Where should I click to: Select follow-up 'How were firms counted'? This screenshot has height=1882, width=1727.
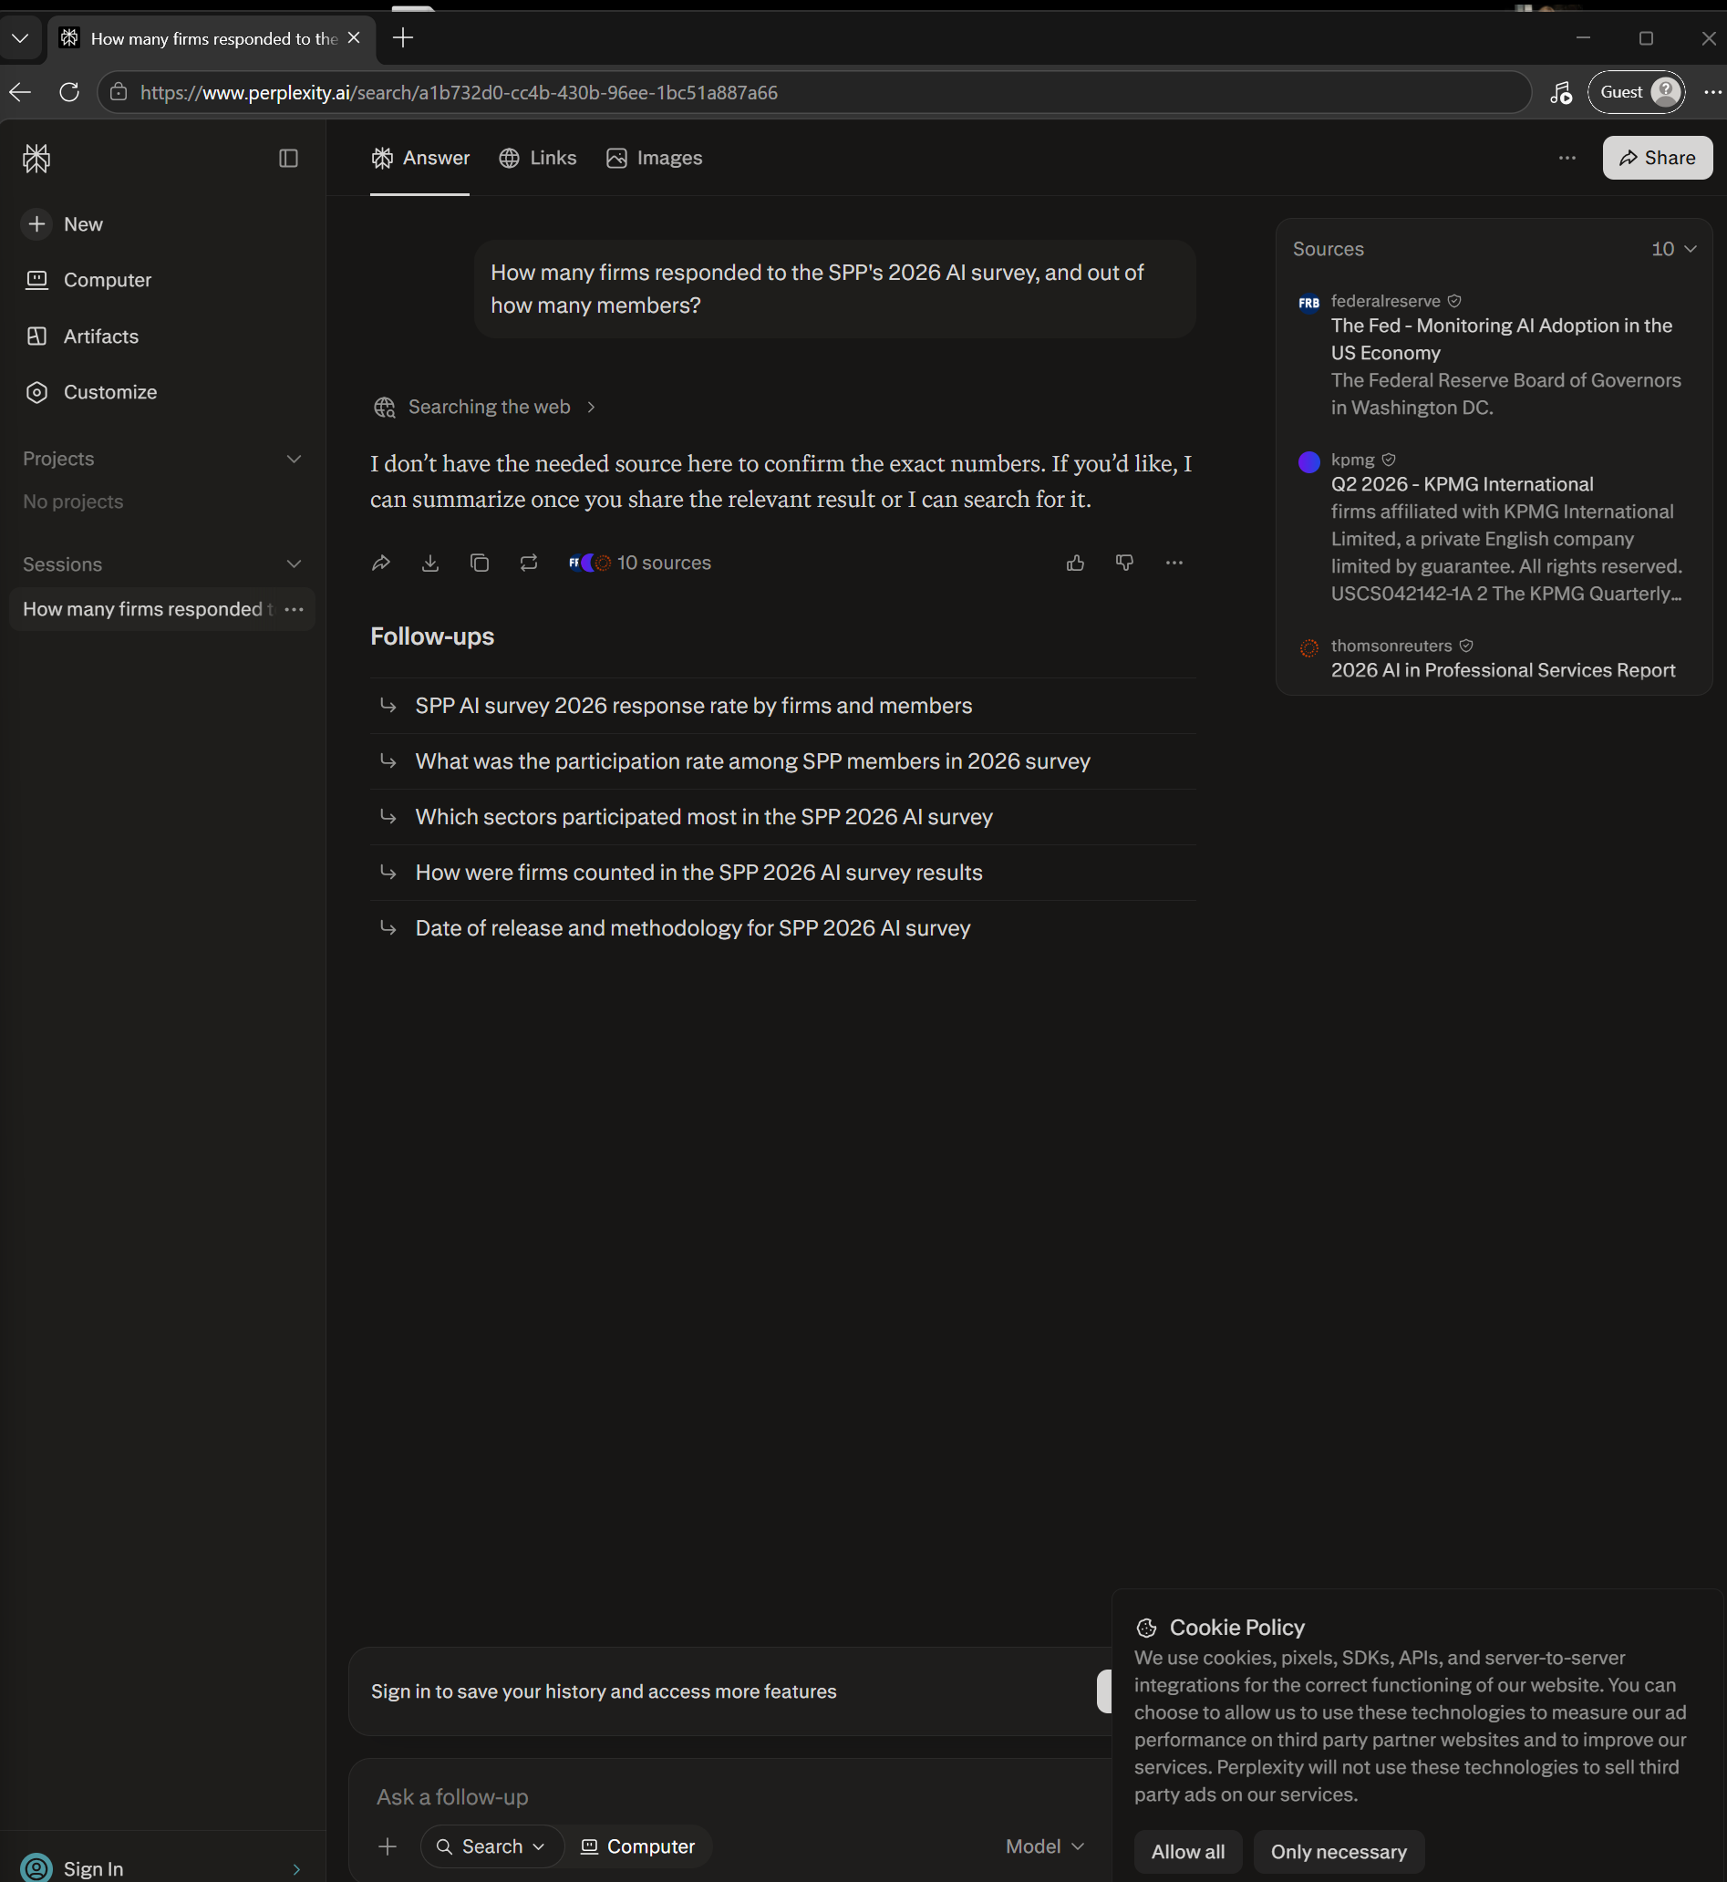click(783, 873)
